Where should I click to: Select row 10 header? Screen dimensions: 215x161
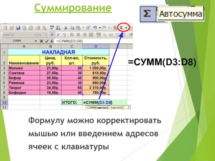coord(4,103)
